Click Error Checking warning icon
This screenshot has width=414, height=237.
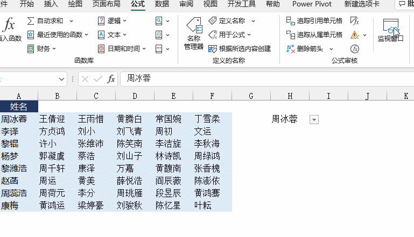(355, 35)
